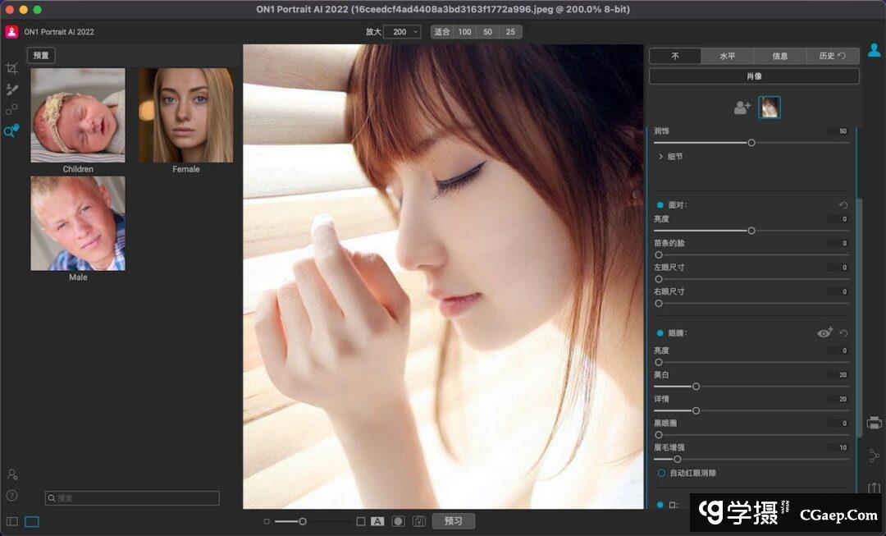Viewport: 886px width, 536px height.
Task: Enable 自动红眼消除 option
Action: pos(661,473)
